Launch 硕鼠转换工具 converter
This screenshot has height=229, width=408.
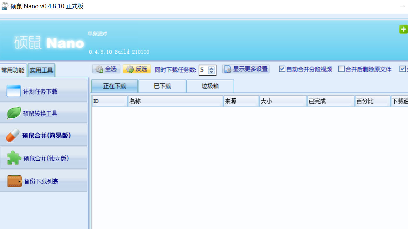pos(44,113)
